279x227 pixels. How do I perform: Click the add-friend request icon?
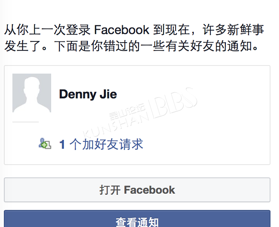(45, 143)
